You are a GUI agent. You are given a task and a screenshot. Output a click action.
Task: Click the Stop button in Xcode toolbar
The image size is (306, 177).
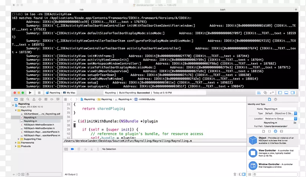[x=39, y=93]
